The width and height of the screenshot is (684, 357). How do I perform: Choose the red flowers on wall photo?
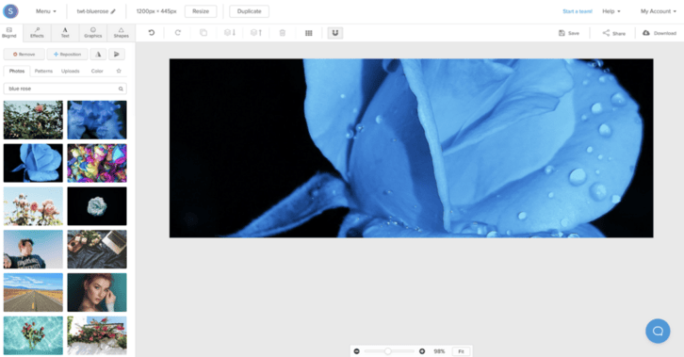pos(97,335)
